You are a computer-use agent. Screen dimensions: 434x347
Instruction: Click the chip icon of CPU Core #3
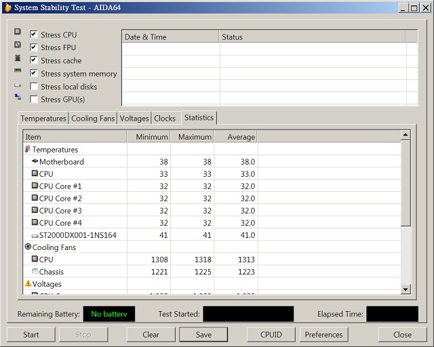[x=35, y=209]
